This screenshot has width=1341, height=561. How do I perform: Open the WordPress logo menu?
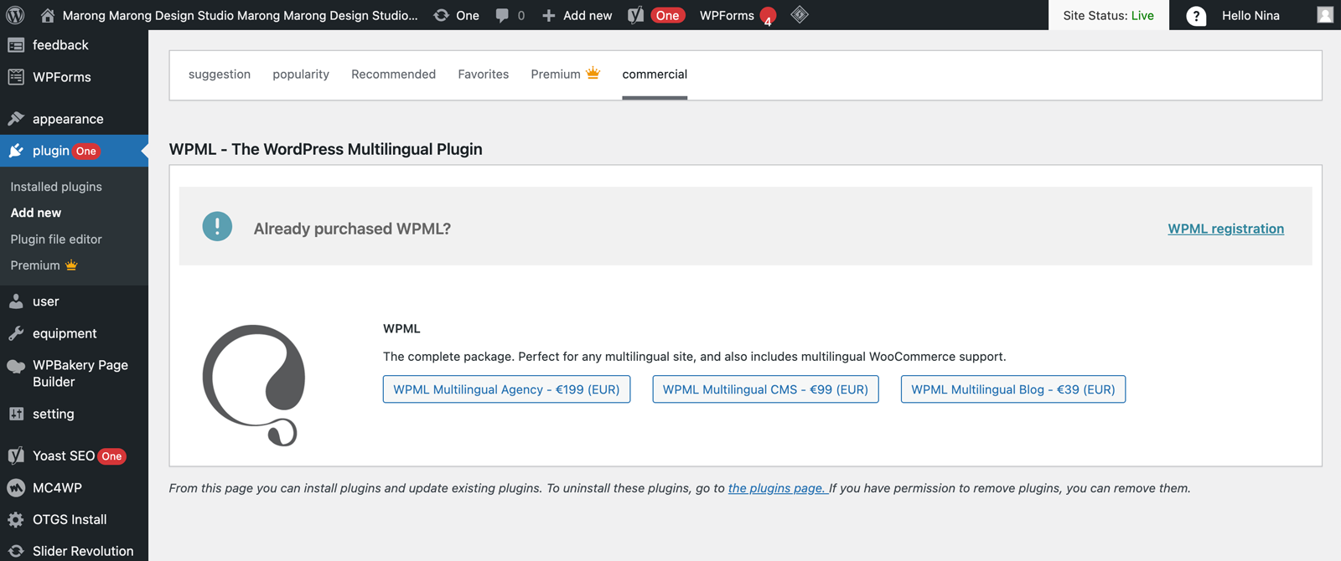(x=15, y=15)
